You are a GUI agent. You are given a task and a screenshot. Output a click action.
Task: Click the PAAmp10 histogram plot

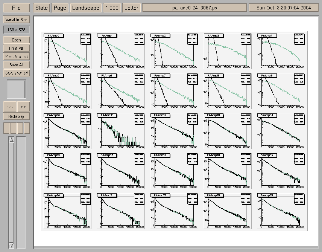pyautogui.click(x=67, y=131)
